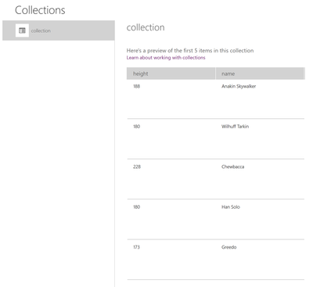
Task: Select the Chewbacca name cell
Action: coord(233,167)
